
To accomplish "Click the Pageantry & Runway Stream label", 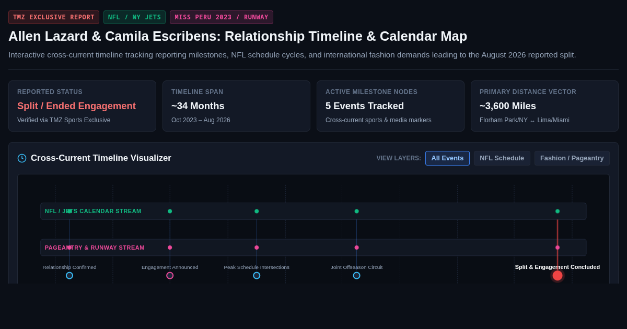I will pos(95,248).
